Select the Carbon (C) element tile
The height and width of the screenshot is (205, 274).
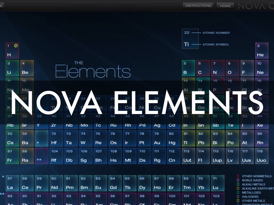point(203,68)
